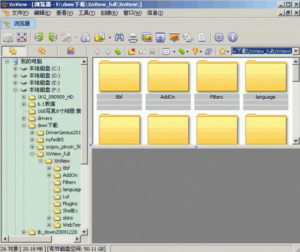Click the address path input field

coord(262,51)
